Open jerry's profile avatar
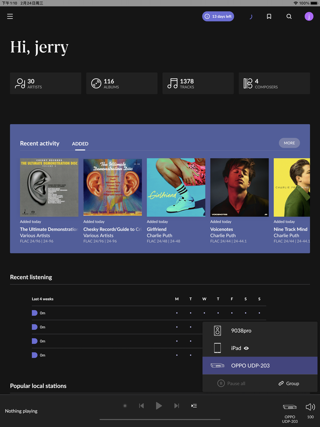 point(309,16)
